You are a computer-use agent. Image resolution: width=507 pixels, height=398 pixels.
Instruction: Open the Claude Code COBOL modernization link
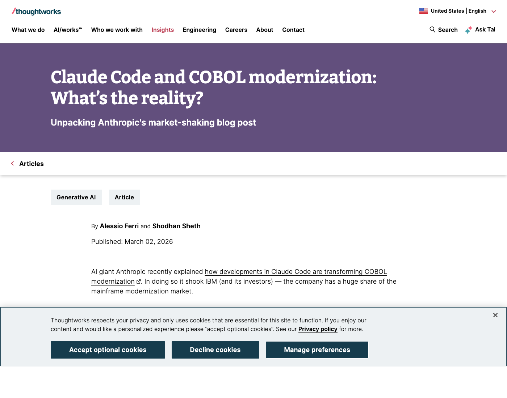click(x=239, y=276)
